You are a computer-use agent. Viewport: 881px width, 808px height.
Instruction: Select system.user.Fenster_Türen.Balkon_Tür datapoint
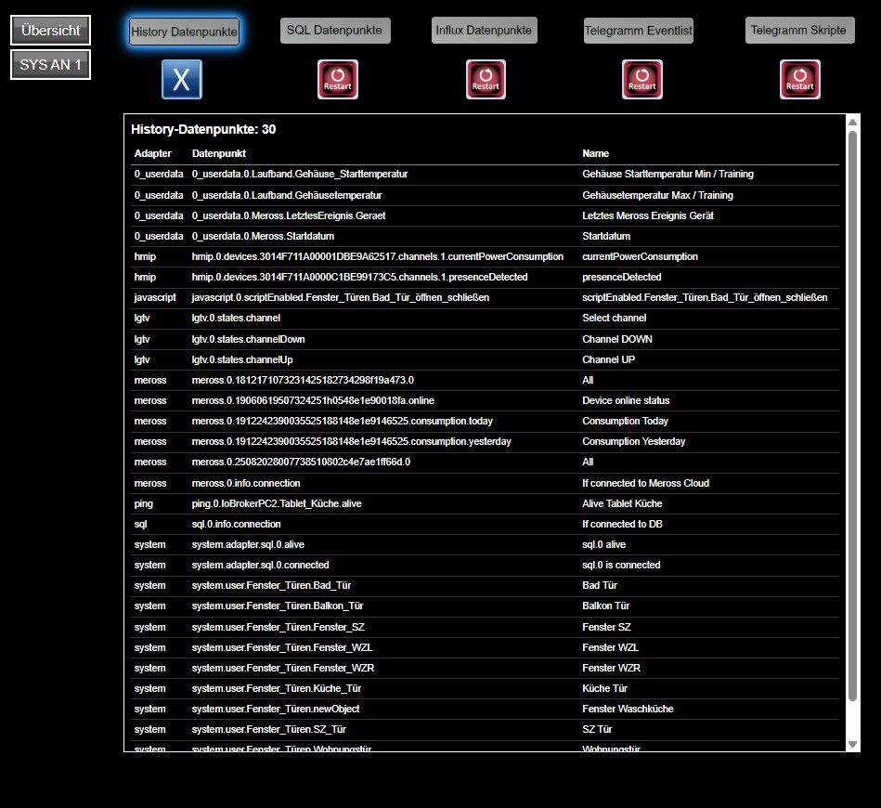click(278, 606)
